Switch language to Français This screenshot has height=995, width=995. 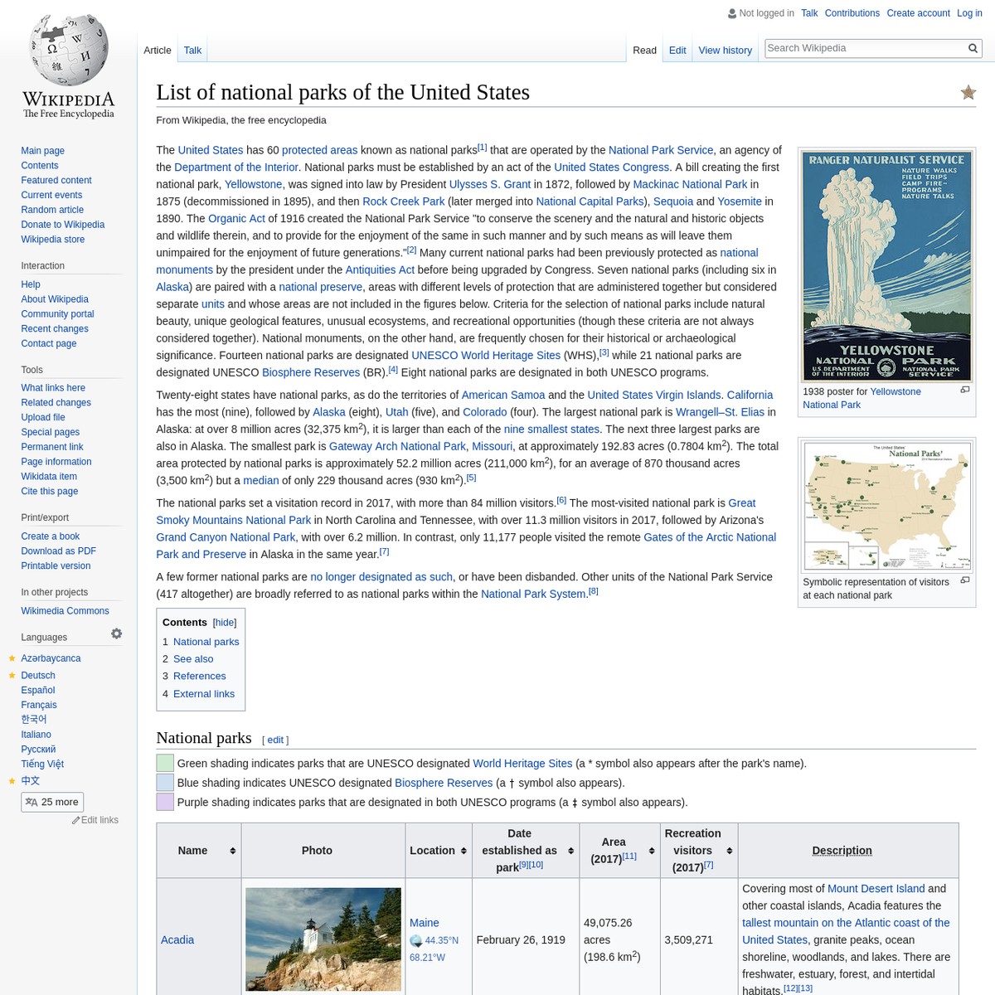pos(39,705)
